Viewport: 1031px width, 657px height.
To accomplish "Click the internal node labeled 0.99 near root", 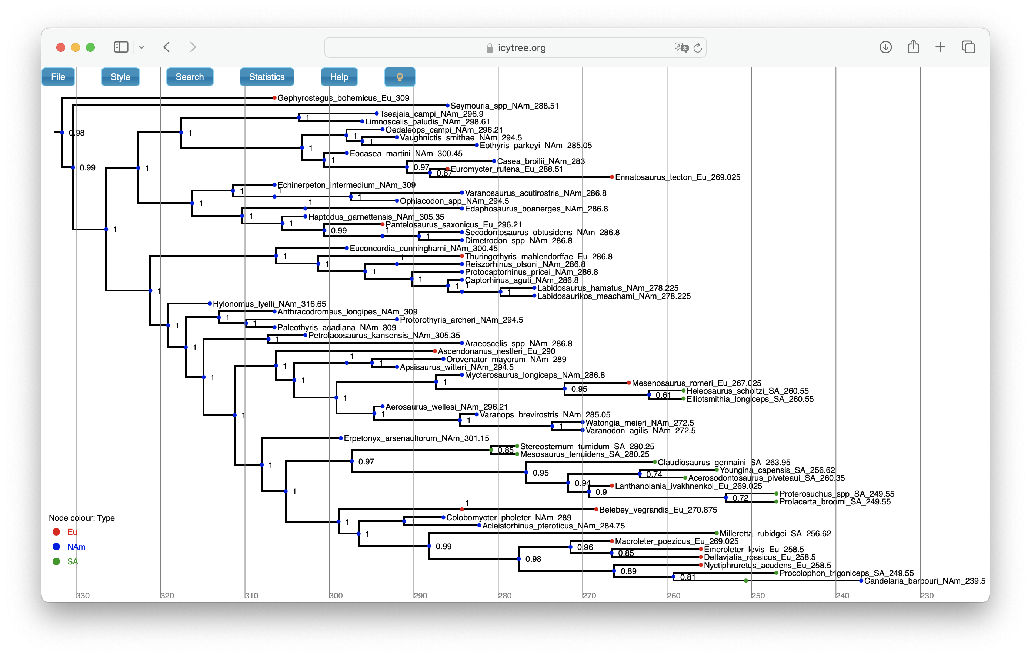I will [x=73, y=167].
